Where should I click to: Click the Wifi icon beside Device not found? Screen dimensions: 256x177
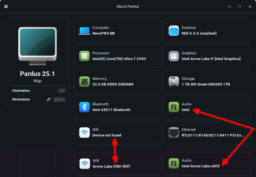[84, 133]
